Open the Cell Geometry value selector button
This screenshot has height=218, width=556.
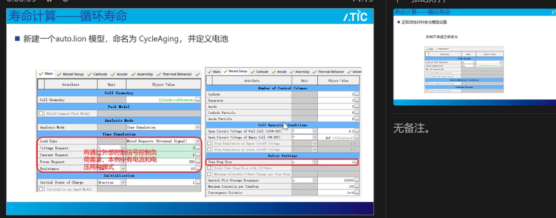pyautogui.click(x=198, y=100)
